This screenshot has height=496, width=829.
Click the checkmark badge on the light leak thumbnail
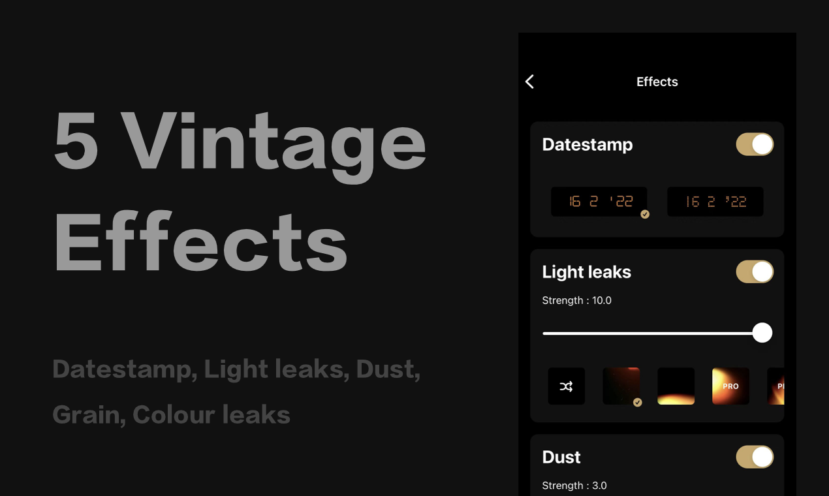[x=638, y=403]
